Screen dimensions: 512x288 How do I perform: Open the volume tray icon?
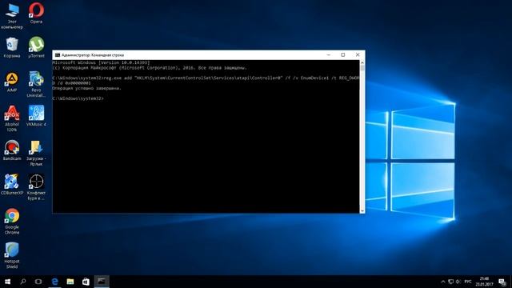pyautogui.click(x=458, y=282)
